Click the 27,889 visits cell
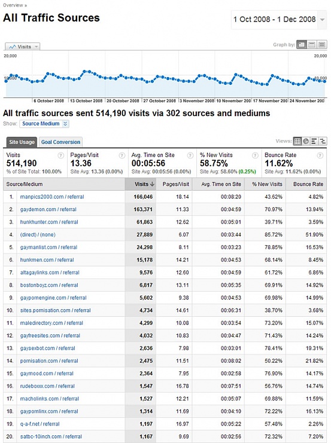Image resolution: width=331 pixels, height=443 pixels. [x=145, y=234]
